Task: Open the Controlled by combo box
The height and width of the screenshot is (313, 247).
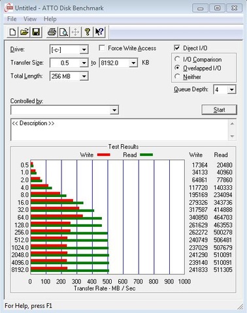Action: point(65,110)
